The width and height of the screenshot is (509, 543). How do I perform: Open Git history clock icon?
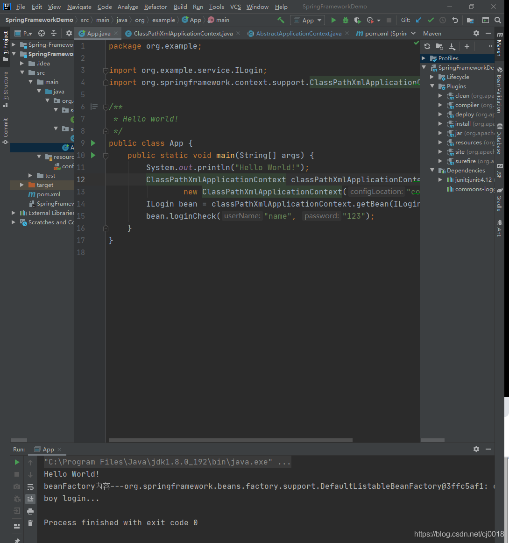click(x=443, y=20)
